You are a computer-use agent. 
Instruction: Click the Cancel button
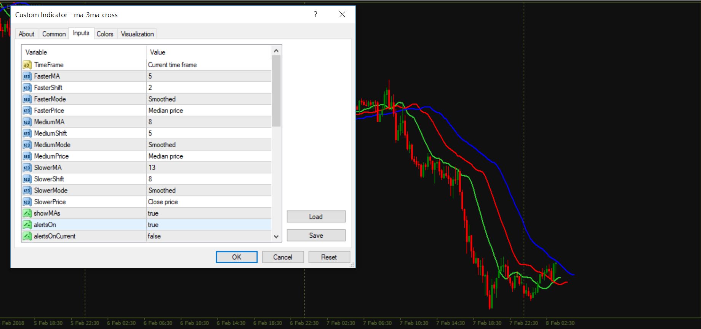(283, 257)
